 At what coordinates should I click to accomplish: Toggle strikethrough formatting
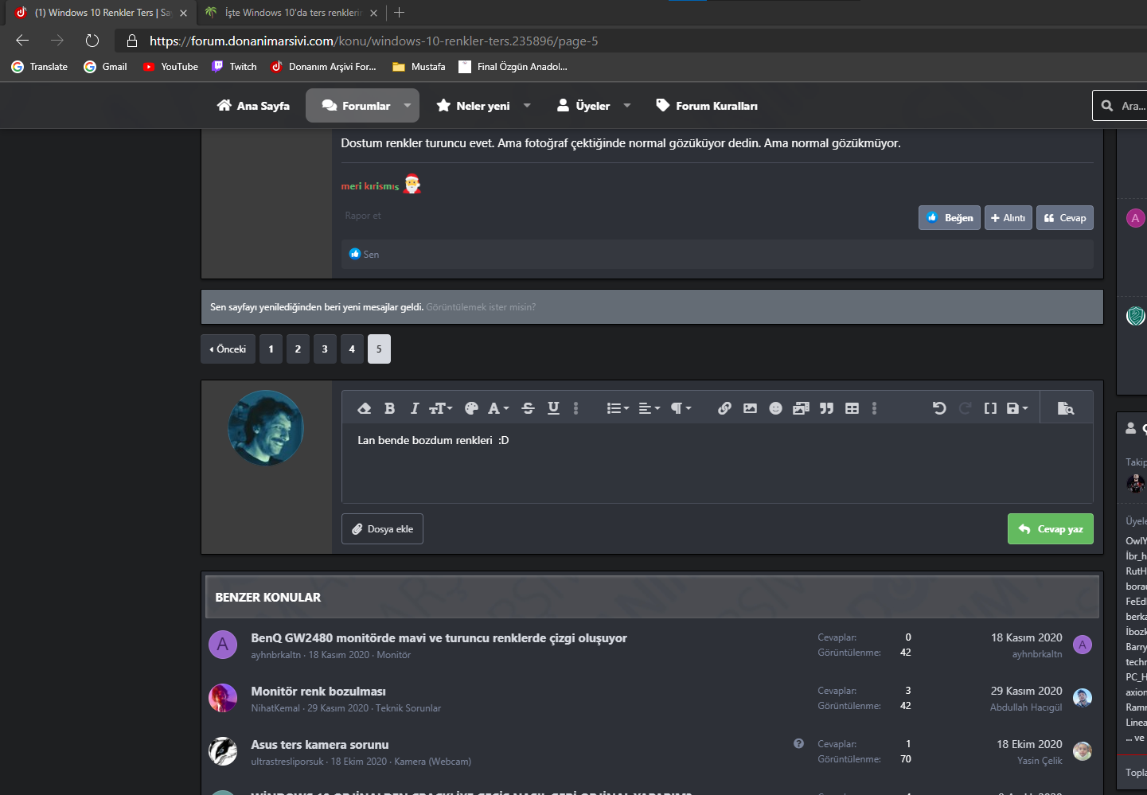[x=528, y=408]
